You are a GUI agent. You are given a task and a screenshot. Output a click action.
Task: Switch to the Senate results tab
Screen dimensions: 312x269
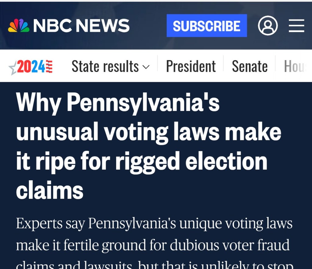(250, 66)
